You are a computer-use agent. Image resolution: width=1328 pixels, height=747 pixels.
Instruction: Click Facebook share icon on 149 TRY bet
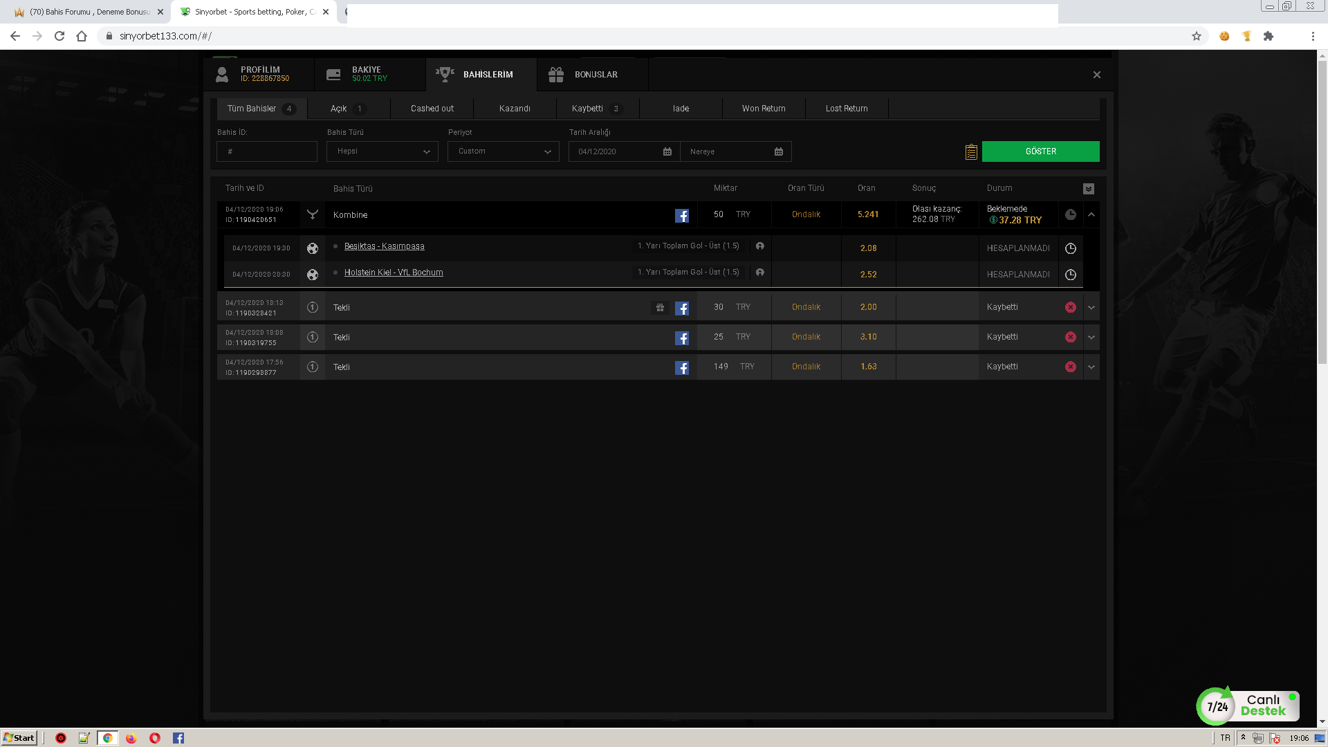681,368
